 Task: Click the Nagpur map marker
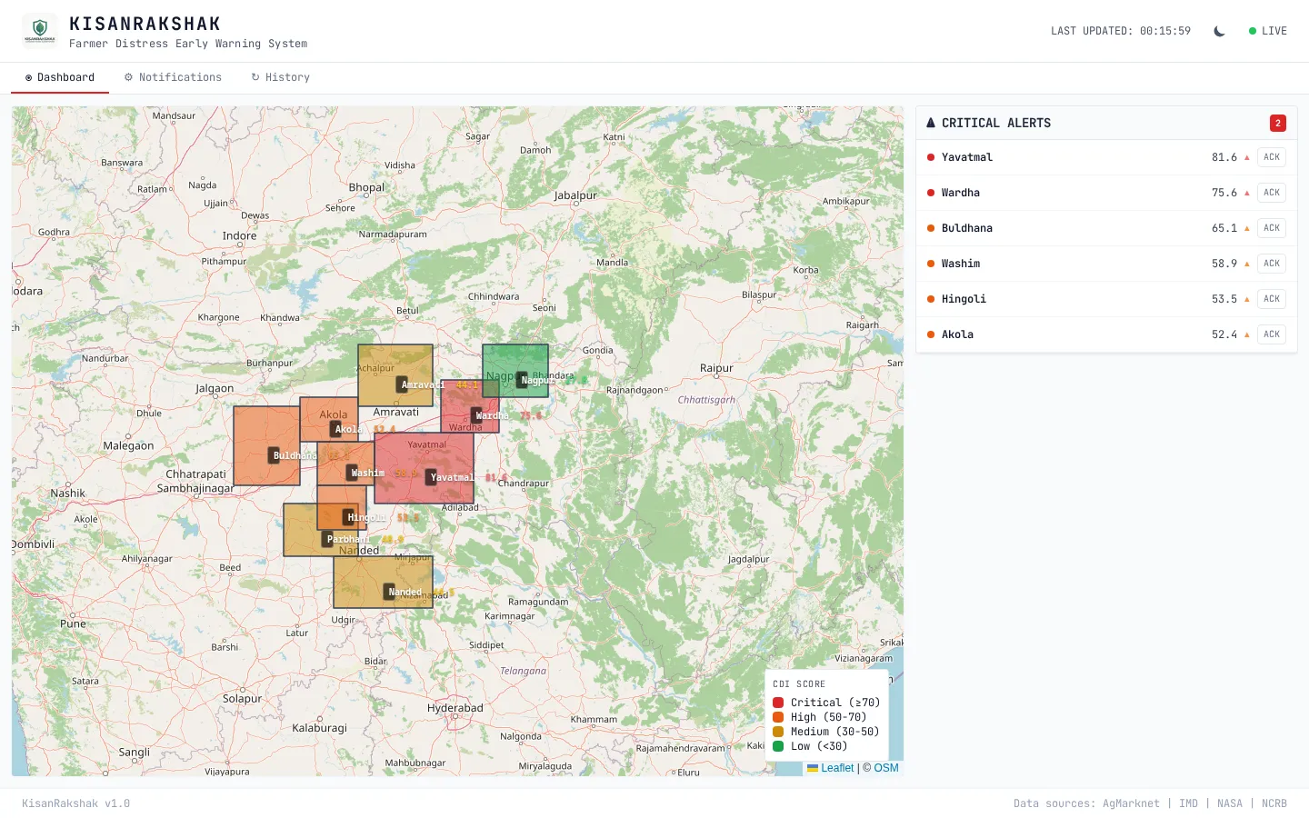(523, 380)
